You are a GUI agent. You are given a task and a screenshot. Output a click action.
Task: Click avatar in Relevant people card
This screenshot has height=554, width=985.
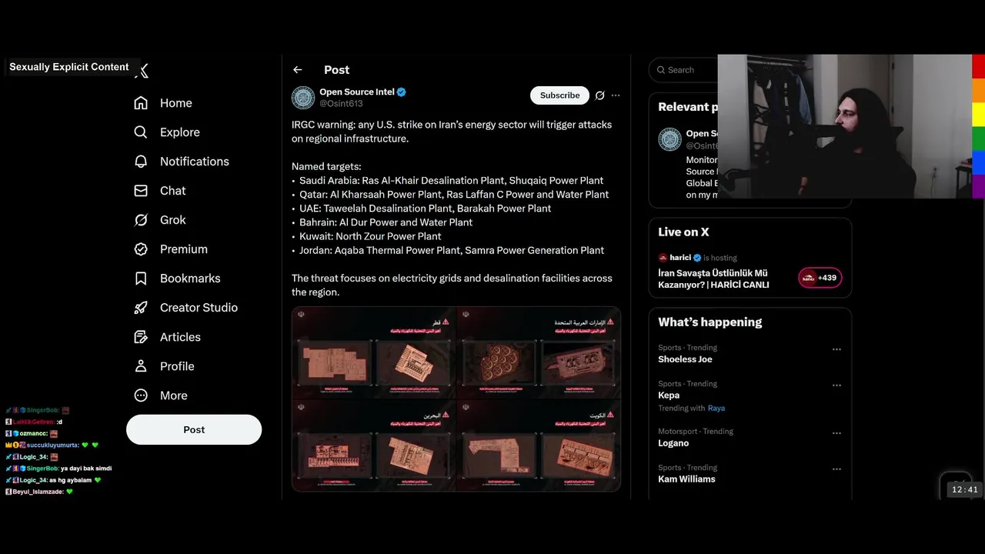click(669, 139)
